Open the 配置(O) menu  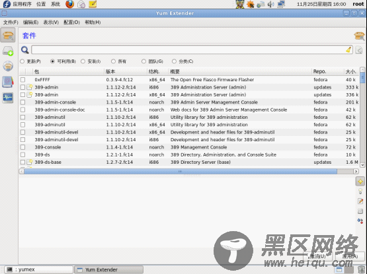click(x=71, y=22)
